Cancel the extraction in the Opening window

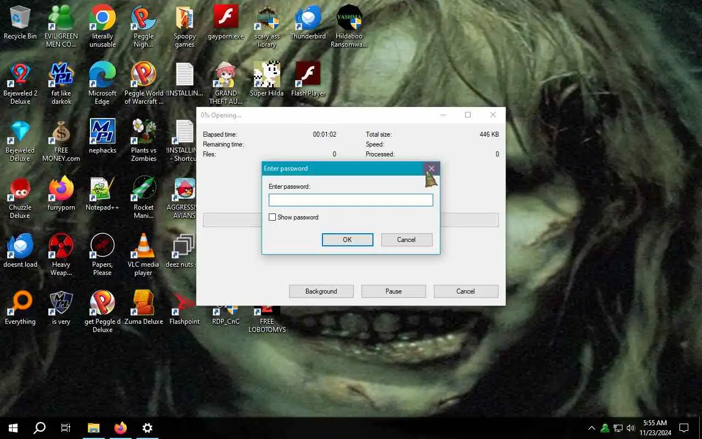click(x=466, y=291)
